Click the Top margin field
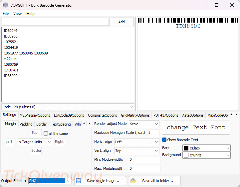240x187 pixels. pyautogui.click(x=36, y=133)
